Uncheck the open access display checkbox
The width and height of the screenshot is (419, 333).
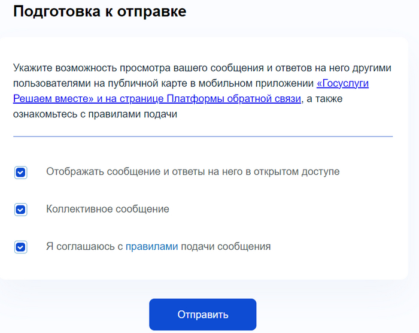[21, 172]
